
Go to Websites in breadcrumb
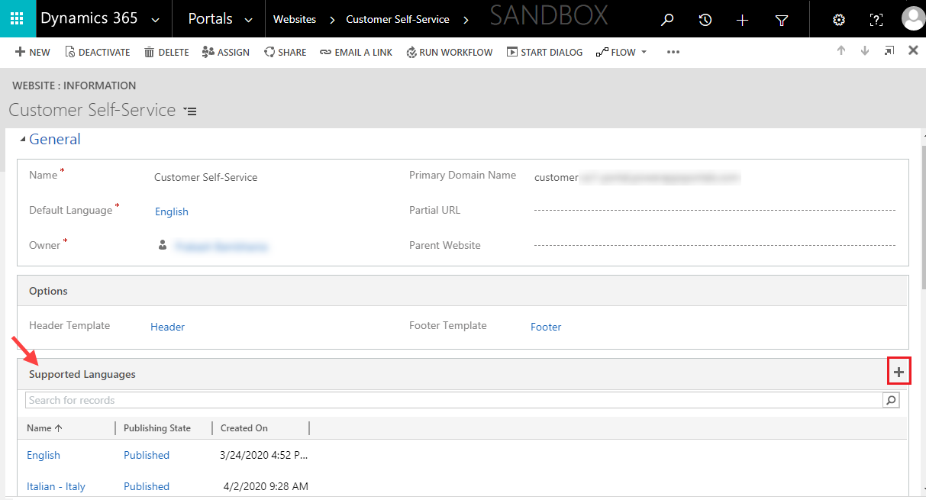pyautogui.click(x=295, y=19)
